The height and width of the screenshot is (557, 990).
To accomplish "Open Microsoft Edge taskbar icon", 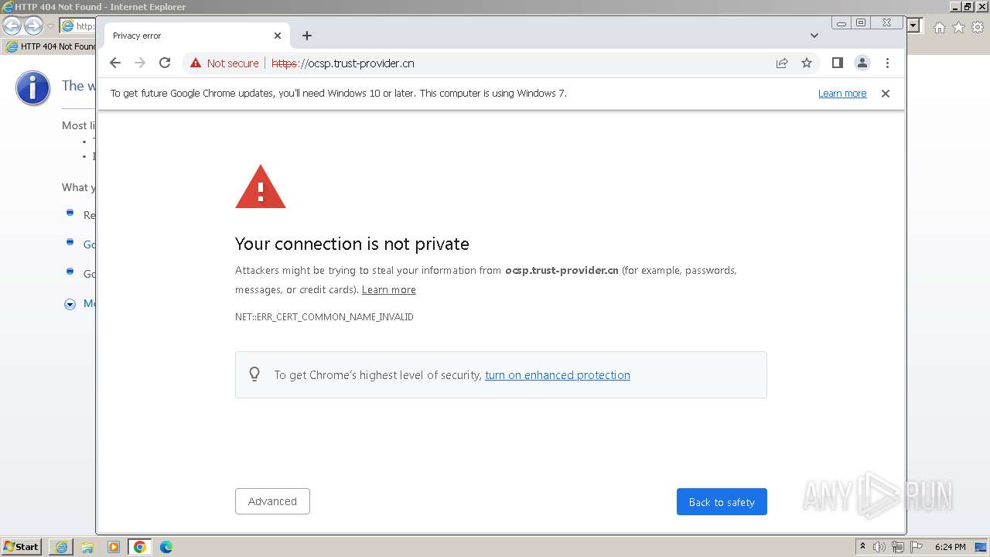I will coord(166,547).
